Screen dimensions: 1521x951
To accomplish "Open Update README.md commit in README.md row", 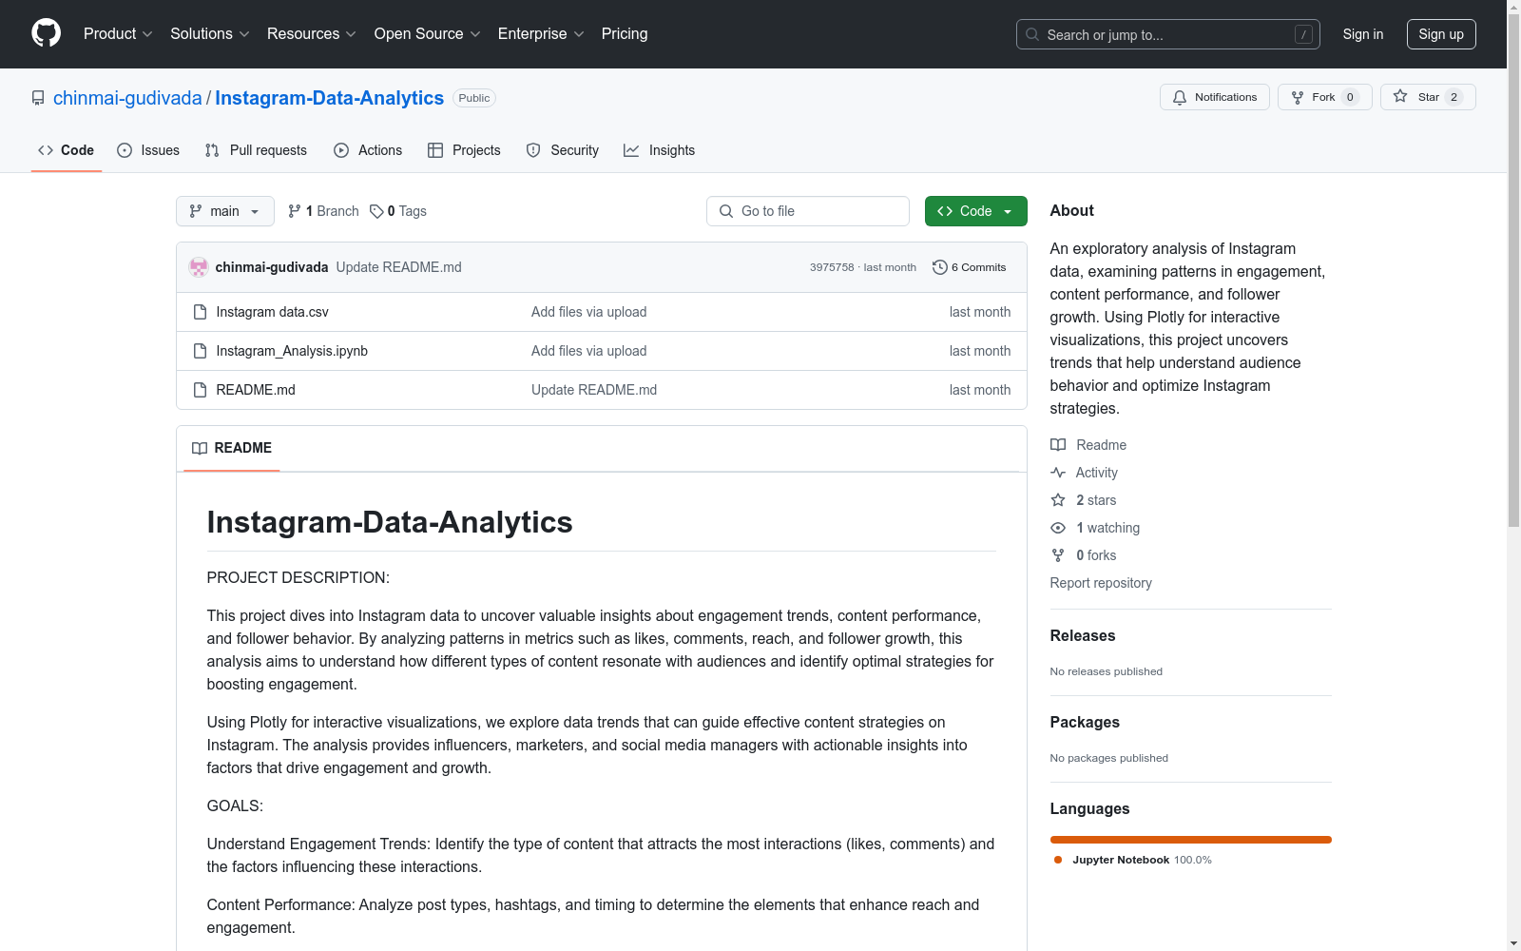I will (x=594, y=390).
